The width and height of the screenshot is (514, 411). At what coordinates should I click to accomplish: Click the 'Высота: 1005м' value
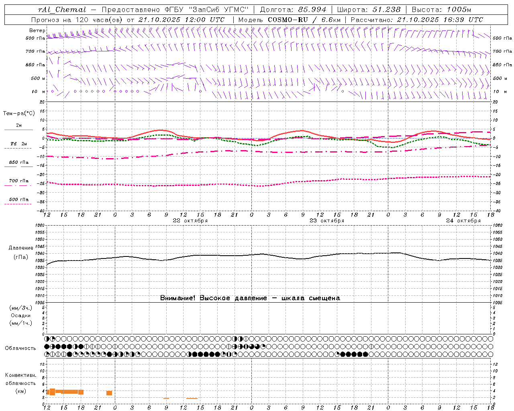pyautogui.click(x=441, y=10)
